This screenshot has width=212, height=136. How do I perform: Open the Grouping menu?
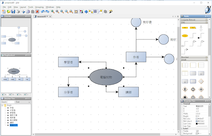click(x=39, y=7)
